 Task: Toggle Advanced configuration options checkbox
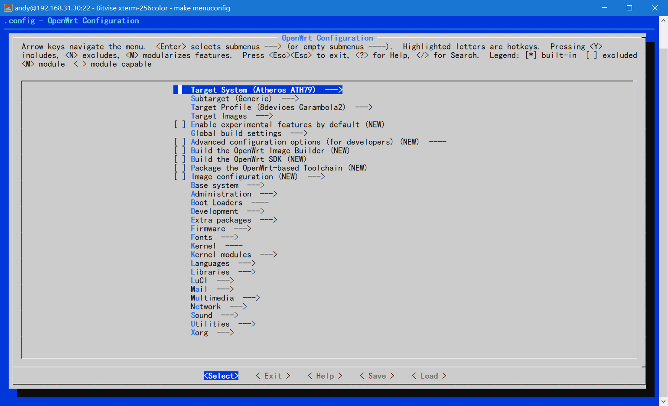click(x=180, y=142)
